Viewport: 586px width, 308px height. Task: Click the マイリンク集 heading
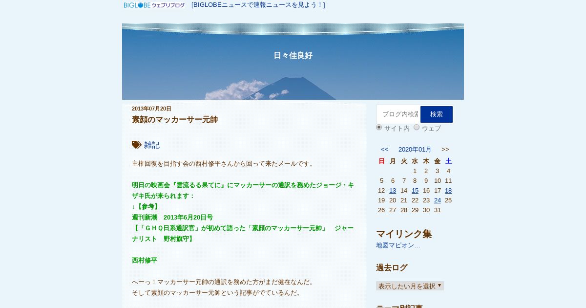click(404, 234)
